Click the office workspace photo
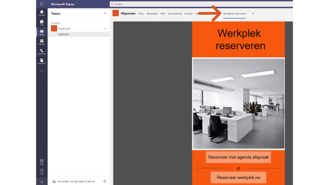The height and width of the screenshot is (185, 329). pyautogui.click(x=239, y=104)
